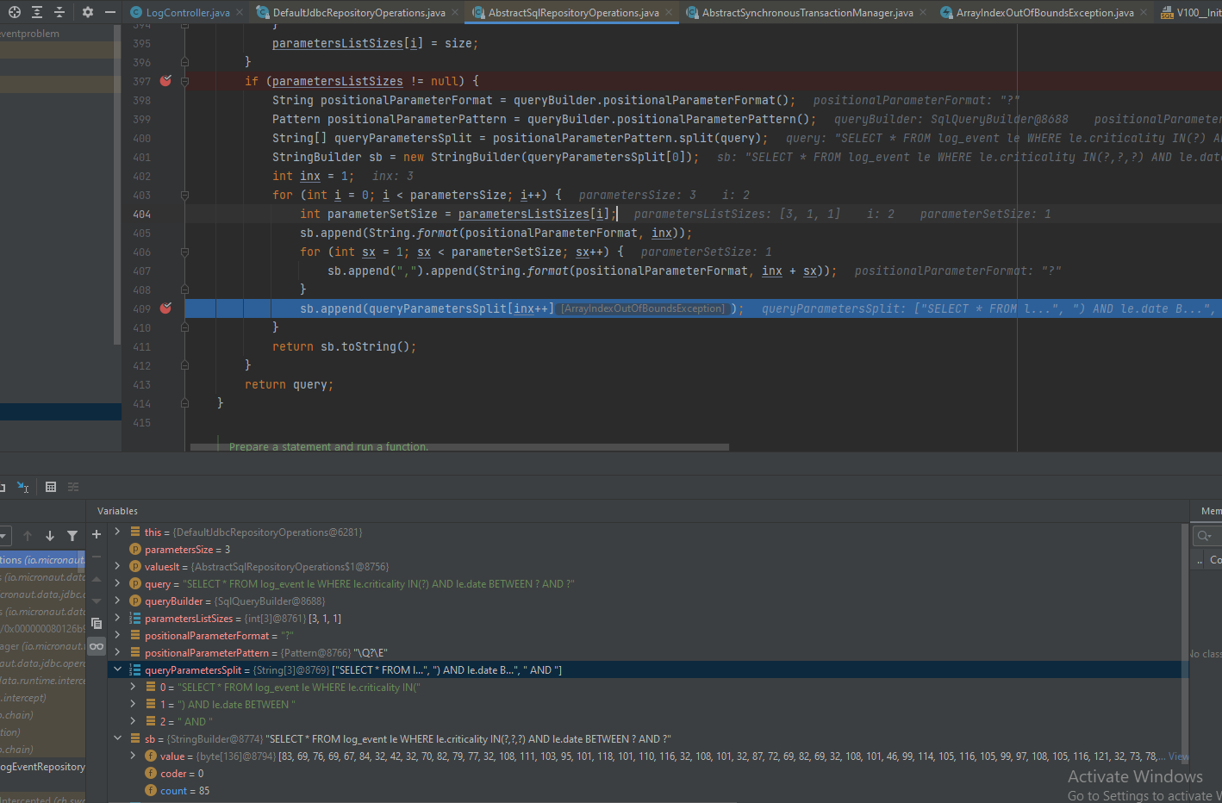Collapse the sb StringBuilder variable node
The image size is (1222, 803).
pos(118,738)
